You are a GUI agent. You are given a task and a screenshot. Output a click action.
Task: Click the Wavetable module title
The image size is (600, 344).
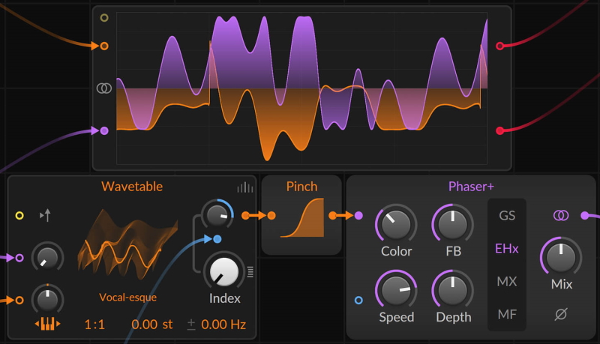(x=132, y=187)
